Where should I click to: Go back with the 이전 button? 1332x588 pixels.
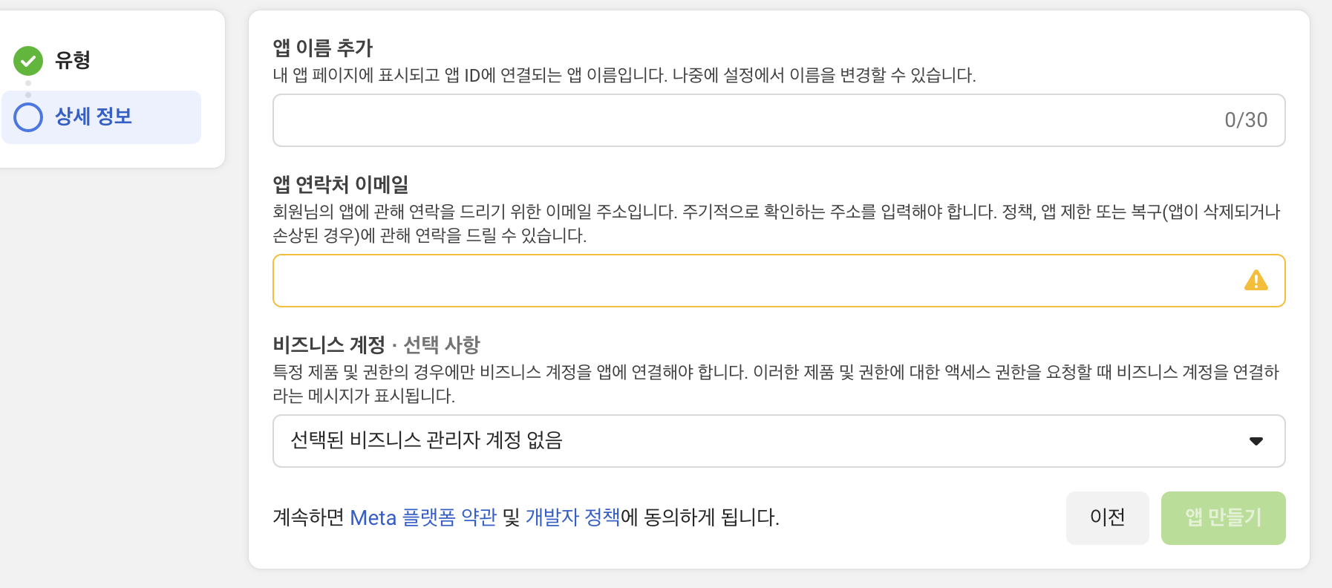tap(1107, 518)
